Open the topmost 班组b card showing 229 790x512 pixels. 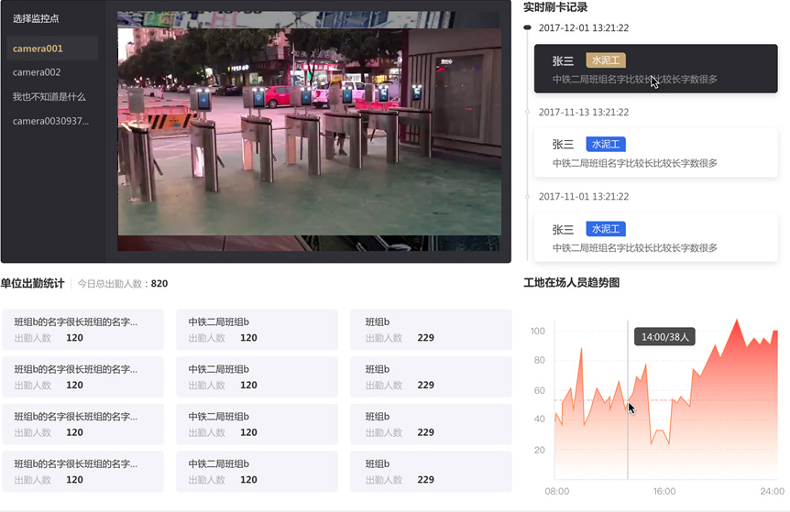(431, 329)
